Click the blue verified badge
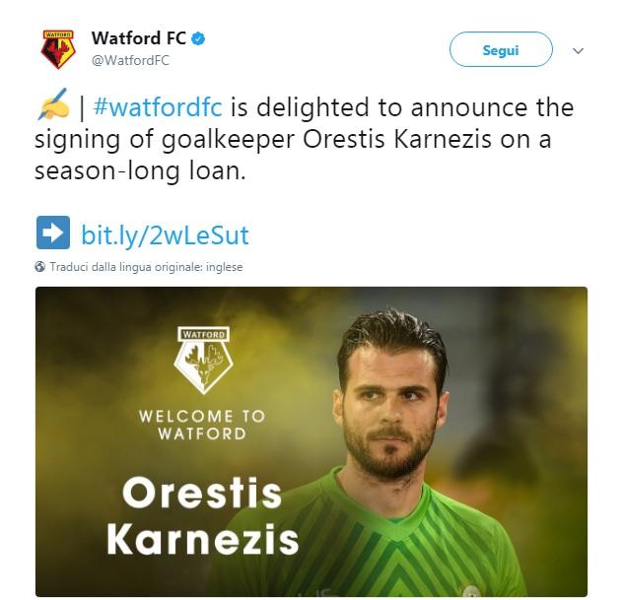Screen dimensions: 624x600 pos(198,39)
